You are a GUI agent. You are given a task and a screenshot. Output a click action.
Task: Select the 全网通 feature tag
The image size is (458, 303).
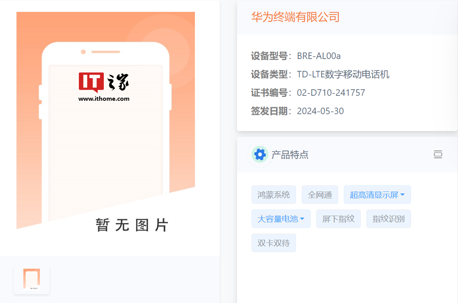coord(320,195)
